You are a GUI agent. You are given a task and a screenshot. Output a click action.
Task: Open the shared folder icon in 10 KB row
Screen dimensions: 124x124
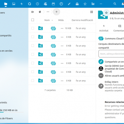(x=40, y=28)
